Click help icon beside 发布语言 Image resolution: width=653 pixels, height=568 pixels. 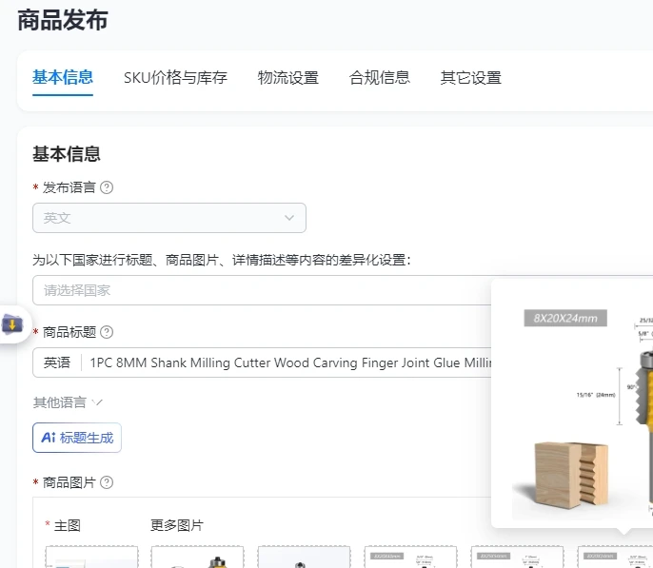[107, 187]
